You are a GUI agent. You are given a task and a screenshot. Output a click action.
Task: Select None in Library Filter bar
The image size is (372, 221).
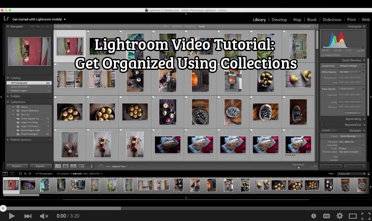(x=202, y=27)
